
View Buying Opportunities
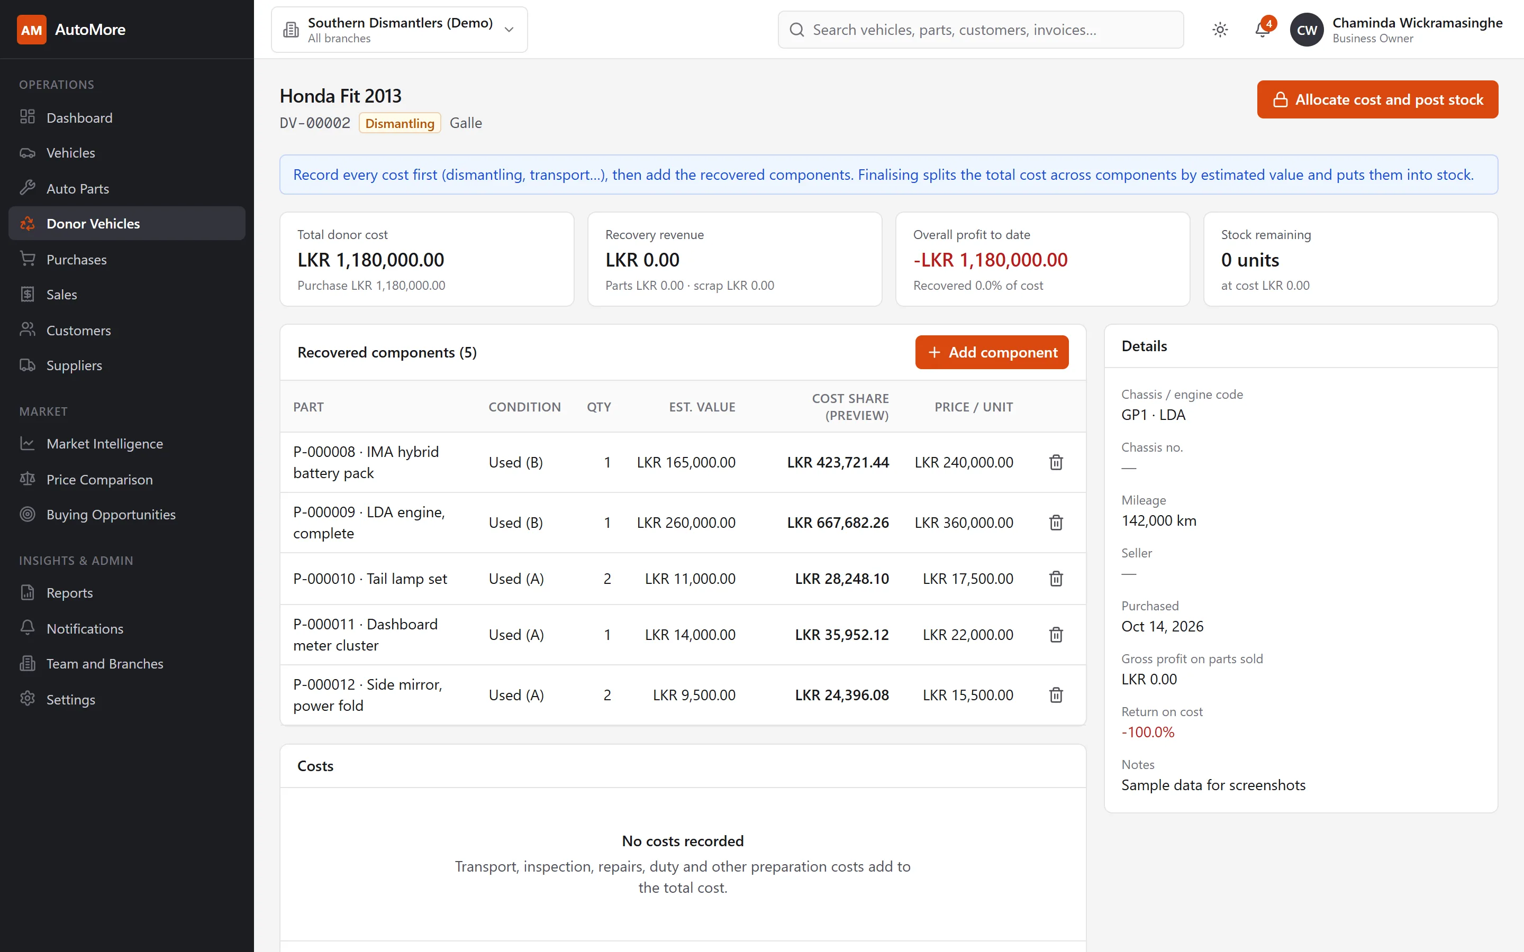point(126,515)
